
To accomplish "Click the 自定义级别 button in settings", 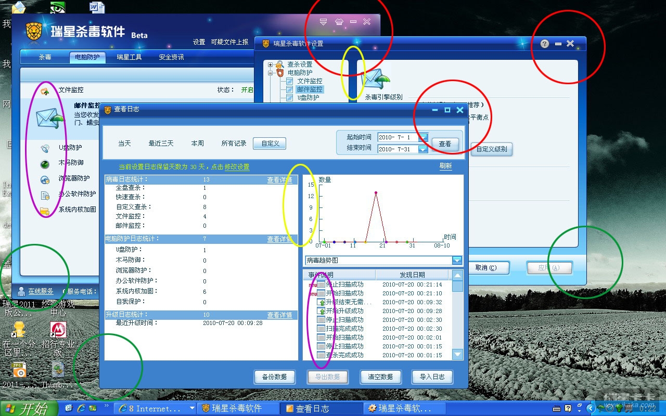I will (x=492, y=149).
